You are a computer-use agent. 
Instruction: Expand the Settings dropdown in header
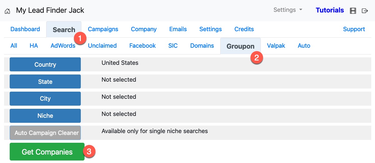[x=288, y=10]
